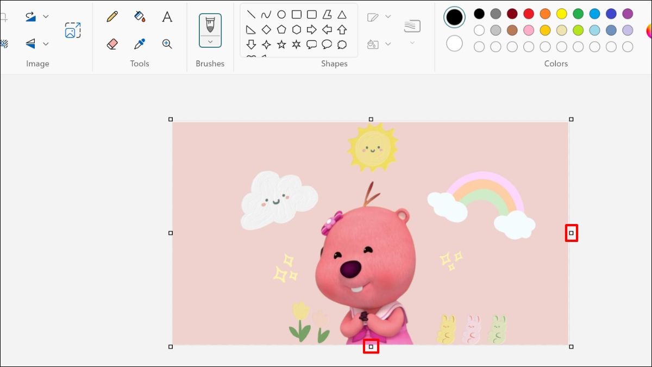The image size is (652, 367).
Task: Choose the Left arrow shape
Action: 327,29
